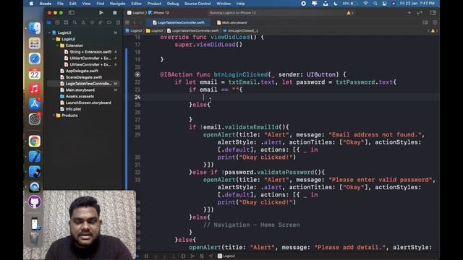Image resolution: width=463 pixels, height=260 pixels.
Task: Show the Project navigator icon
Action: [48, 22]
